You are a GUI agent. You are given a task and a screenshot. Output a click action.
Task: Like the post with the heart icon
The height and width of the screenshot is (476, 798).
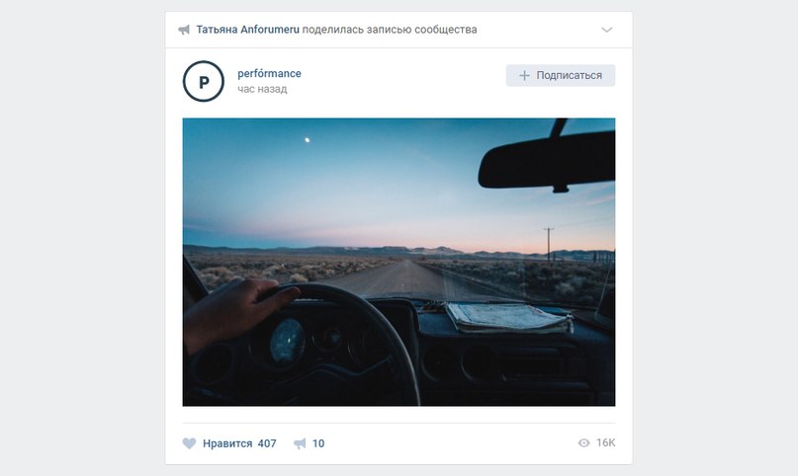[x=189, y=443]
